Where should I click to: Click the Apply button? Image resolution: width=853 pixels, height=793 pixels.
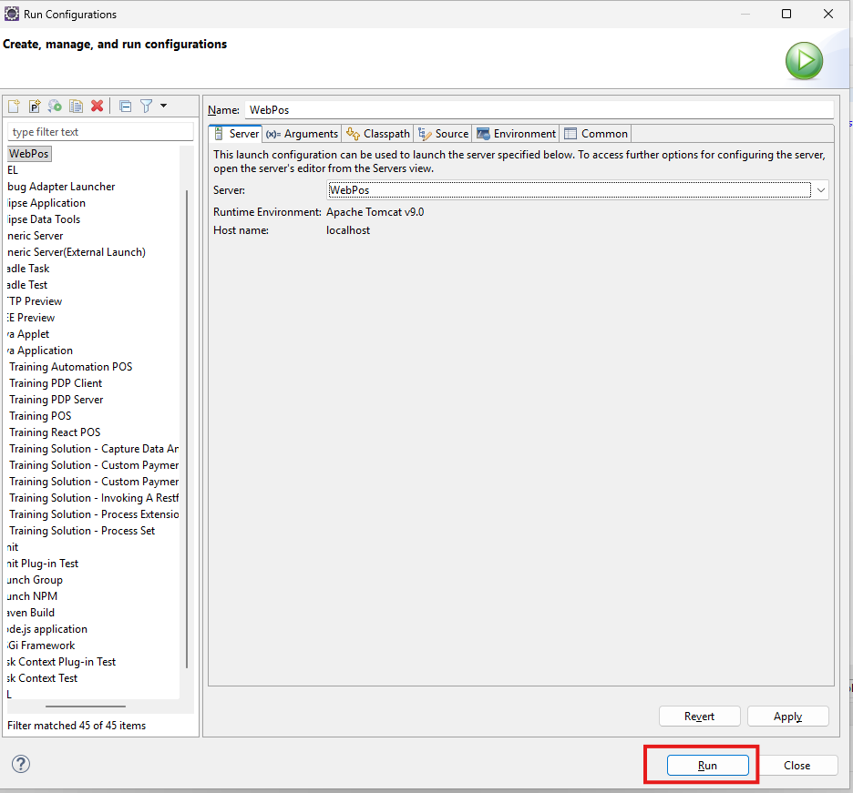point(787,717)
